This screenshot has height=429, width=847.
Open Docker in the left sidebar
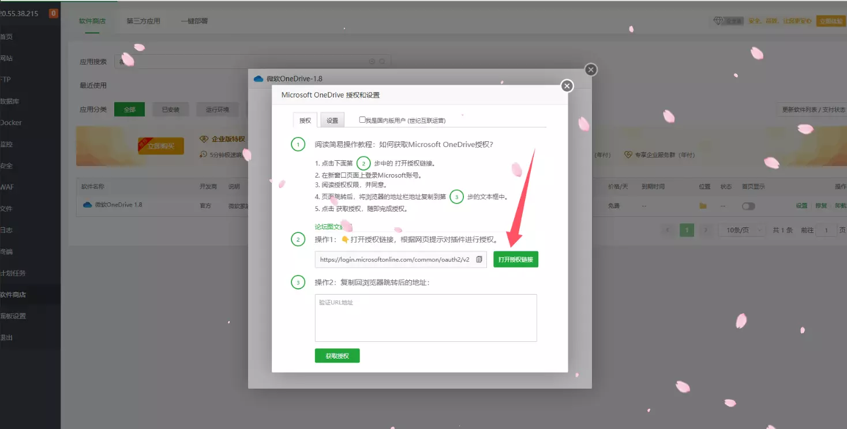[x=12, y=123]
